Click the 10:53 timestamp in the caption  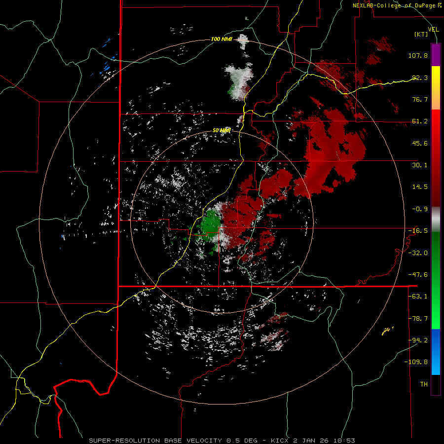tap(345, 441)
